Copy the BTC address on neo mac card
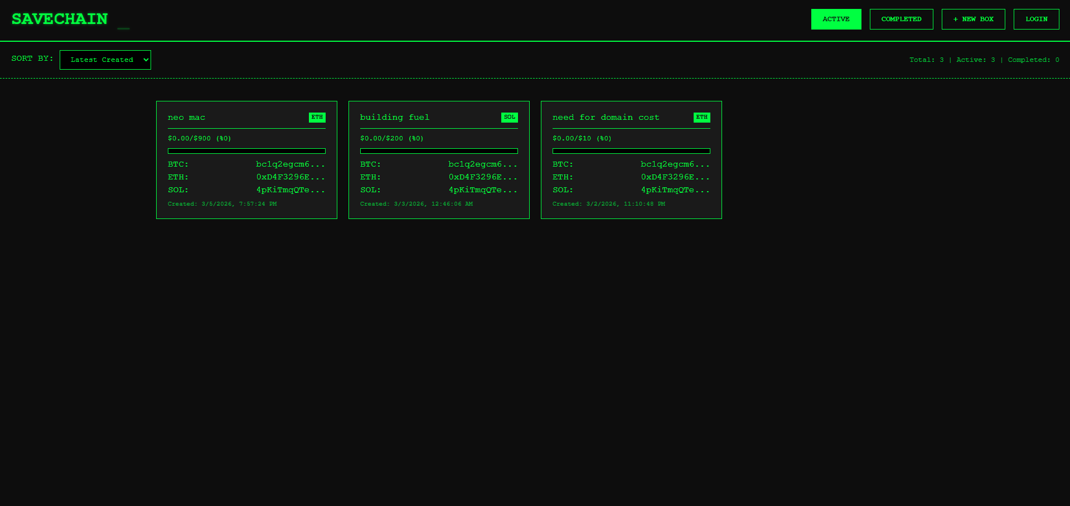 point(290,164)
